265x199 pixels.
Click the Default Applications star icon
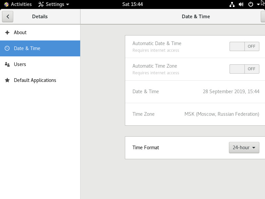(7, 80)
